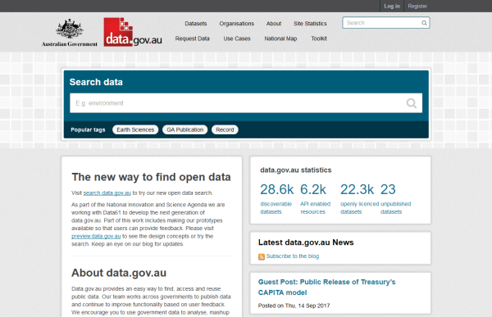Select the Earth Sciences popular tag
The image size is (492, 317).
coord(135,129)
